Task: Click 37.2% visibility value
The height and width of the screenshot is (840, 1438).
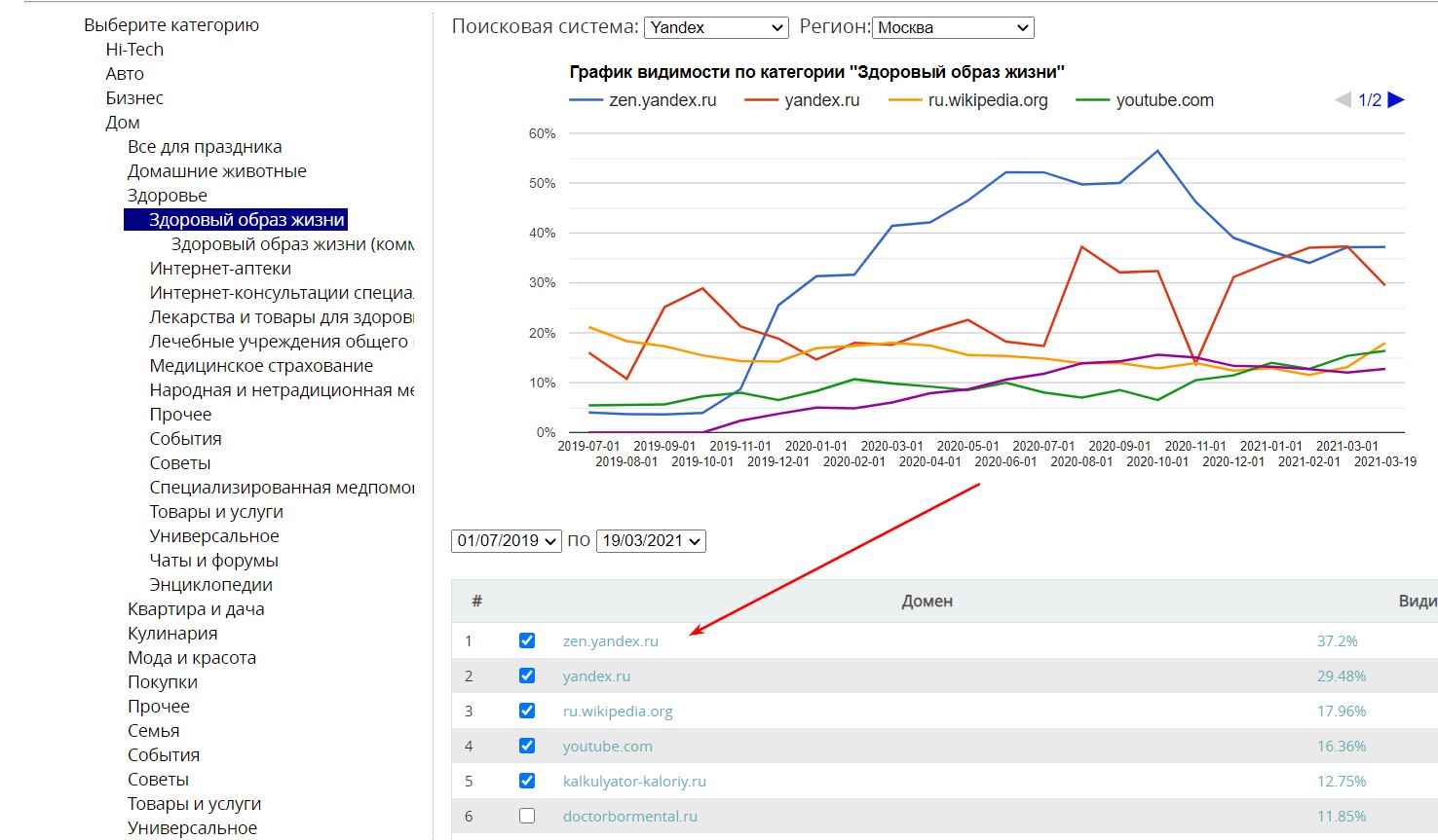Action: (1337, 640)
